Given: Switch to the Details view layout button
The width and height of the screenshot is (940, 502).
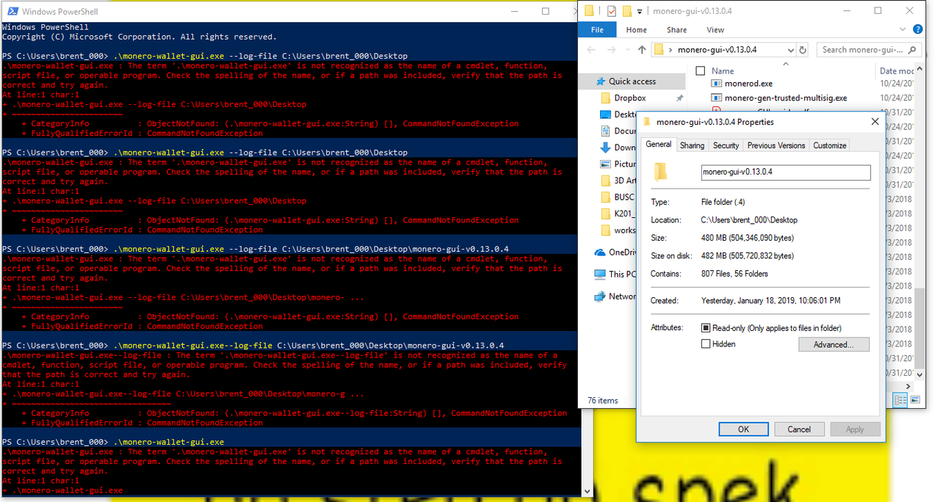Looking at the screenshot, I should 900,400.
